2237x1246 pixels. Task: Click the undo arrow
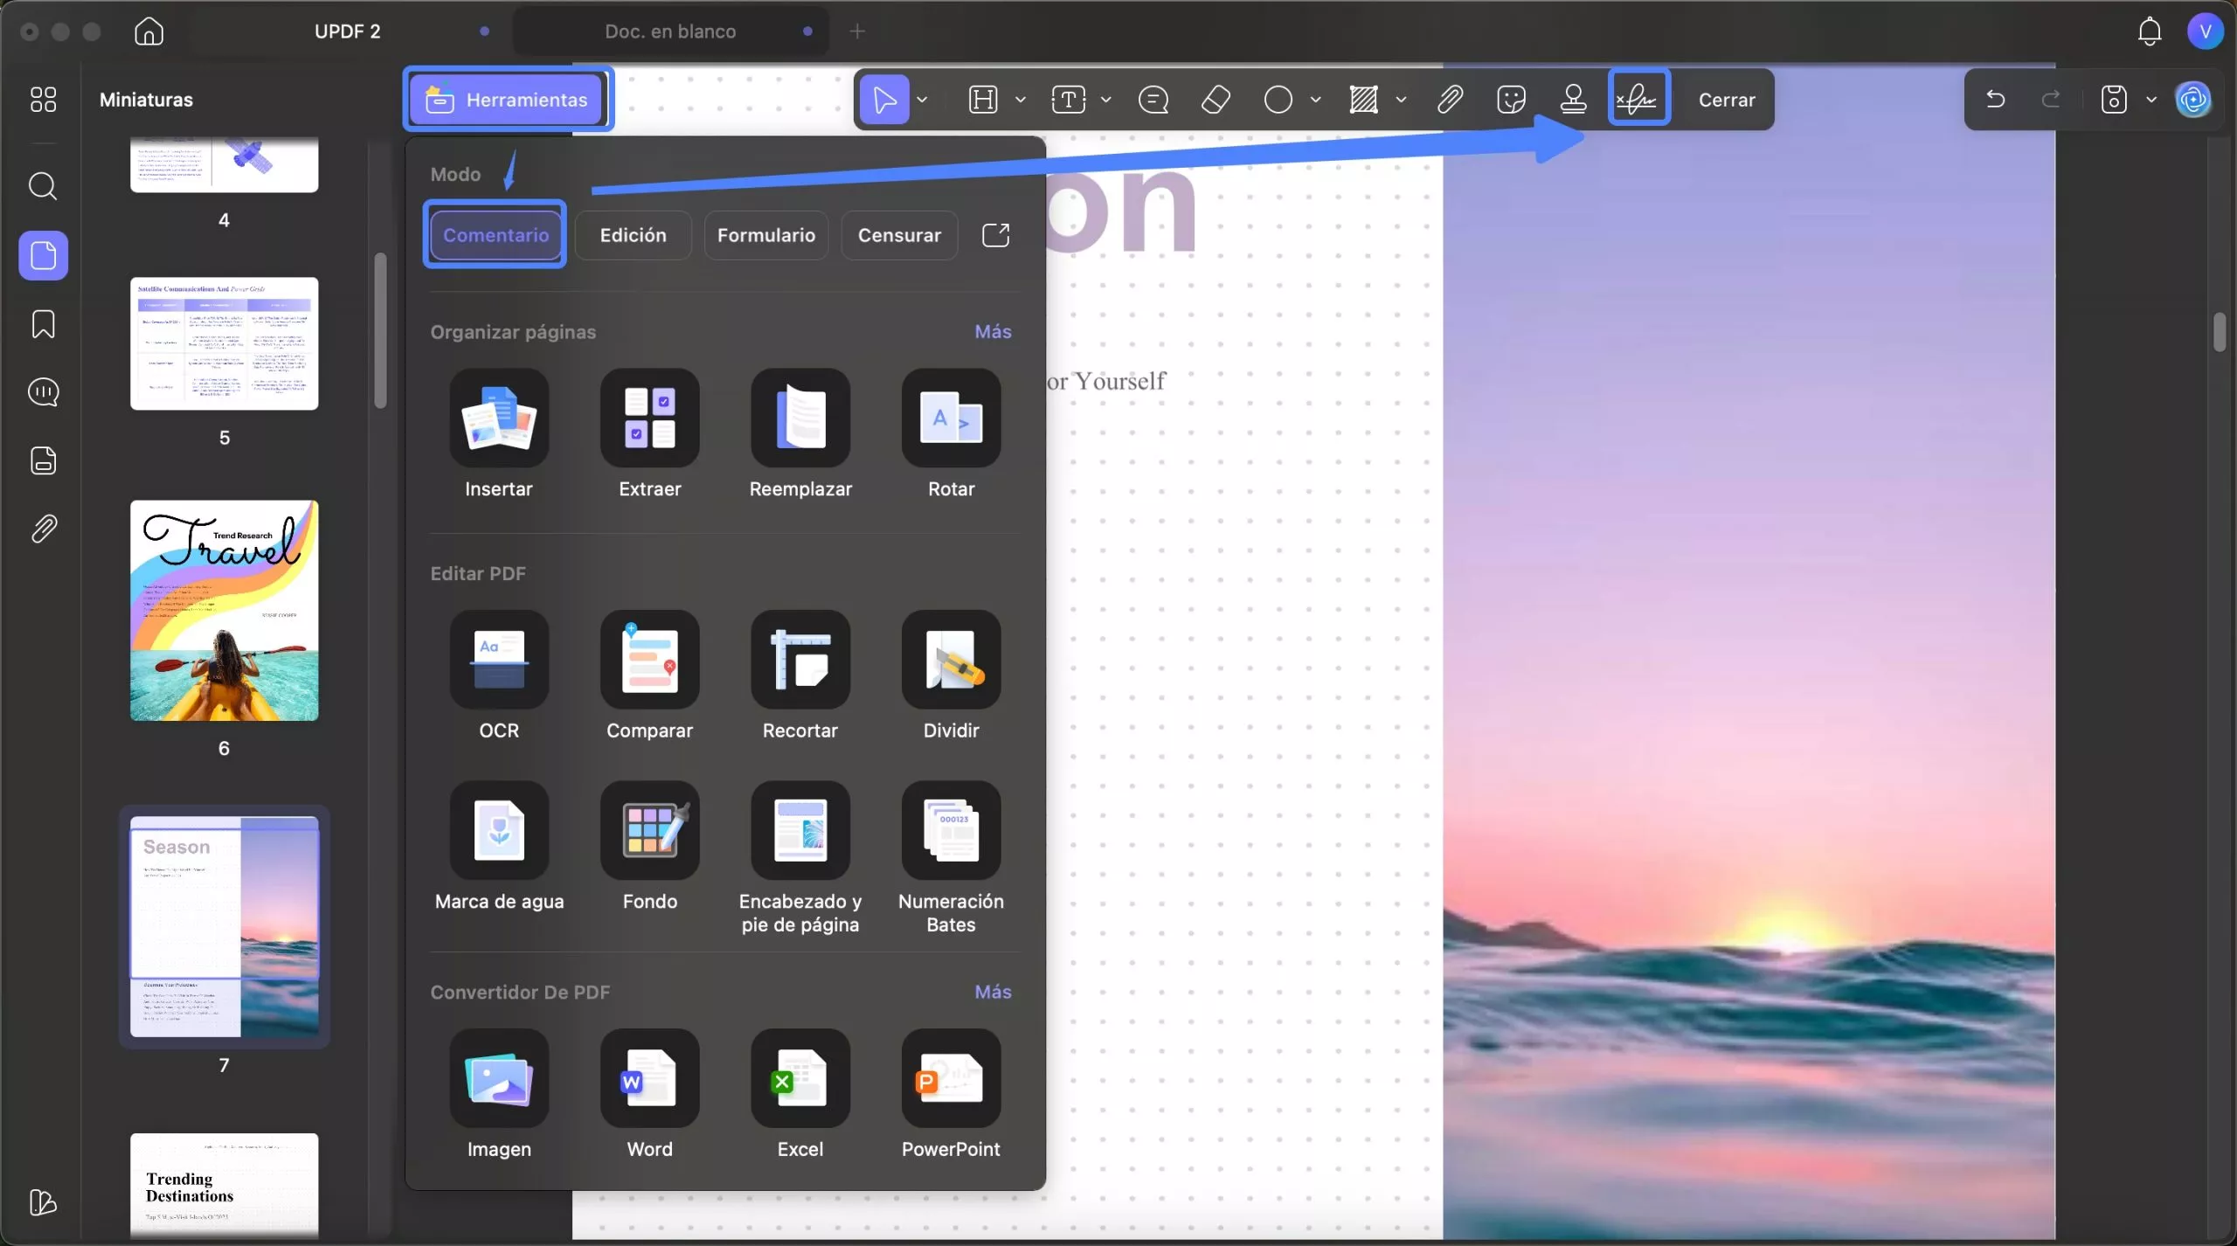pos(1995,99)
